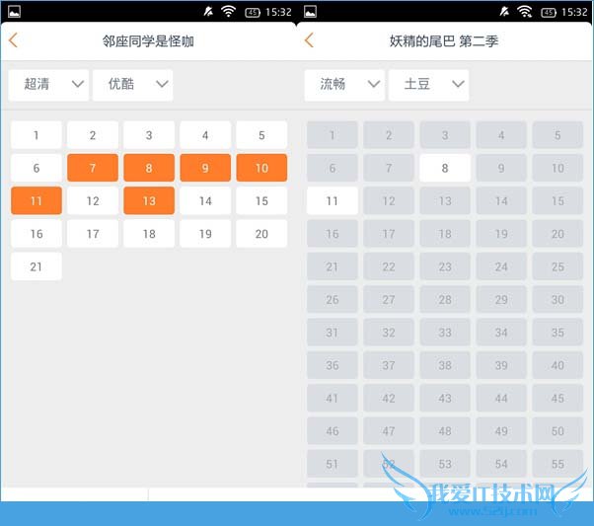594x526 pixels.
Task: Tap greyed episode 47 in right panel
Action: tap(389, 431)
